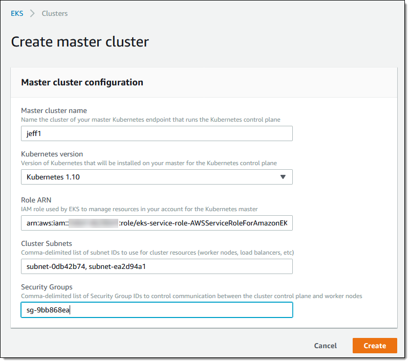Click the blurred account ID in Role ARN
Image resolution: width=410 pixels, height=363 pixels.
pyautogui.click(x=93, y=223)
